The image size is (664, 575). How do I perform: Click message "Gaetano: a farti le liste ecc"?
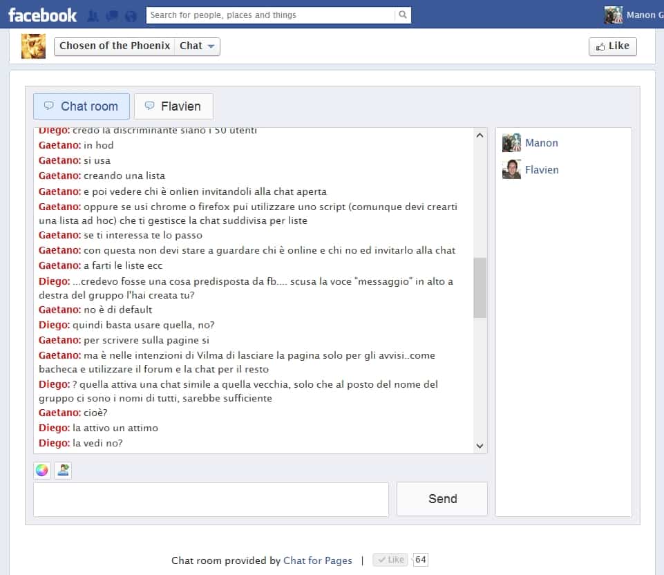tap(101, 265)
